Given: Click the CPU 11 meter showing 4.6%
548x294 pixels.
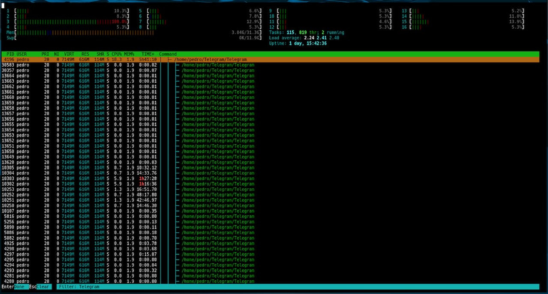Looking at the screenshot, I should tap(330, 21).
